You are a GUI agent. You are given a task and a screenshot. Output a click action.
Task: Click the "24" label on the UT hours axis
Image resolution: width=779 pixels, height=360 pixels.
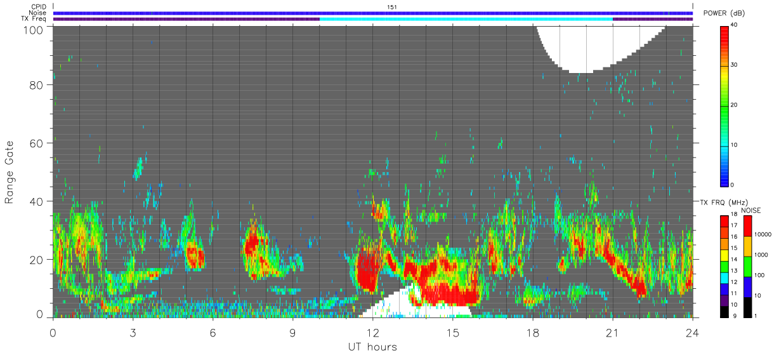click(x=693, y=332)
